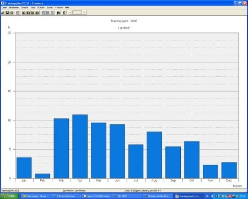
Task: Open the Hilfe menu
Action: pyautogui.click(x=67, y=8)
